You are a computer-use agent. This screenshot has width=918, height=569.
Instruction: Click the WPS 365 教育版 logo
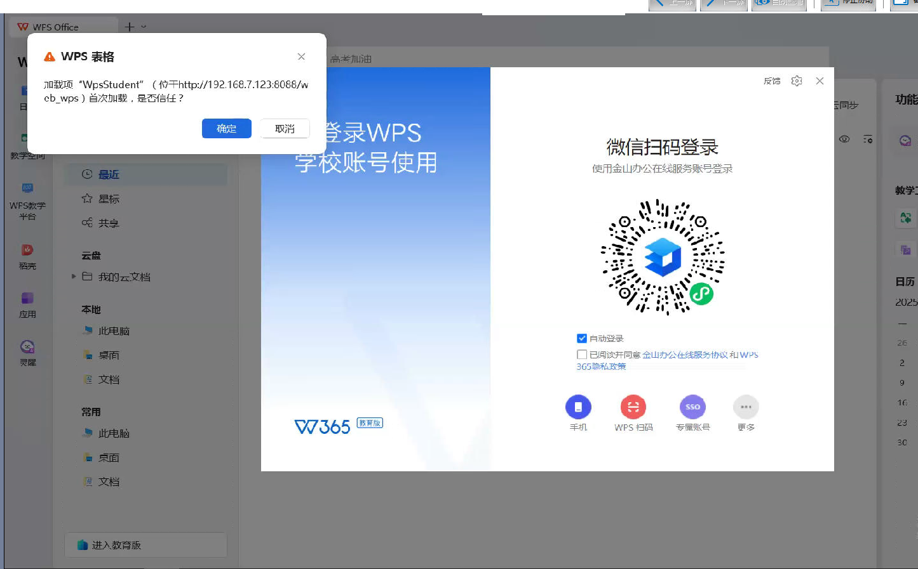[339, 426]
